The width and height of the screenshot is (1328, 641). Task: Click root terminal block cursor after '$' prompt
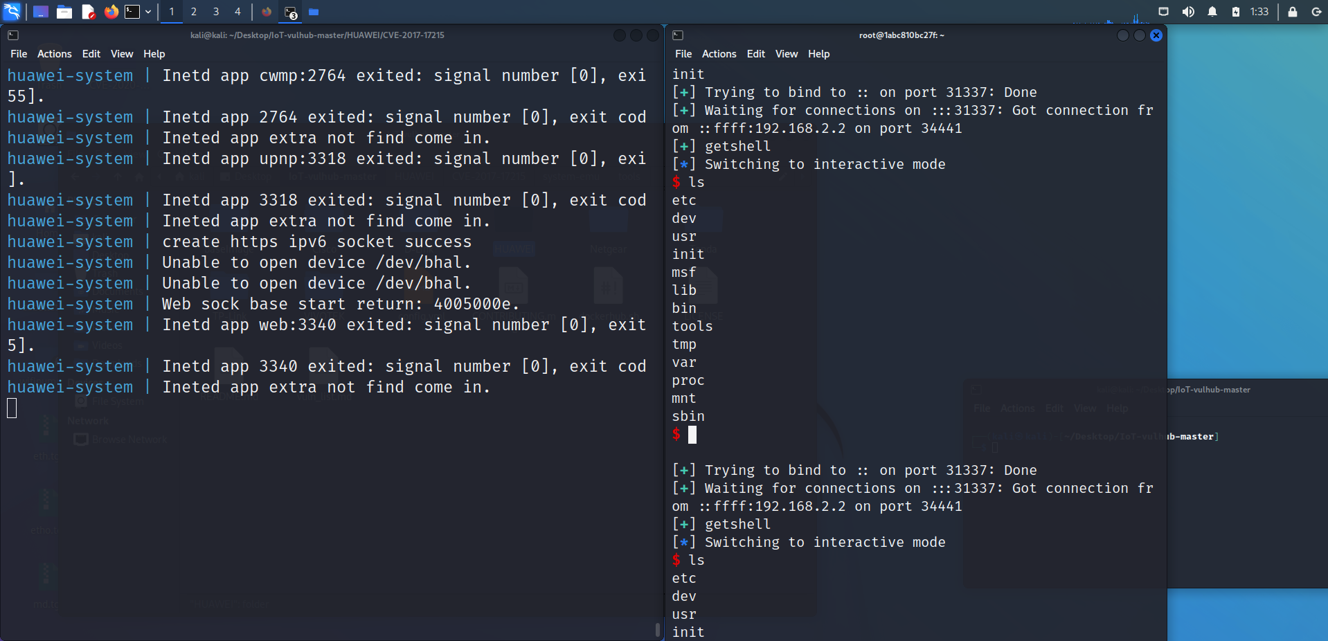click(692, 434)
